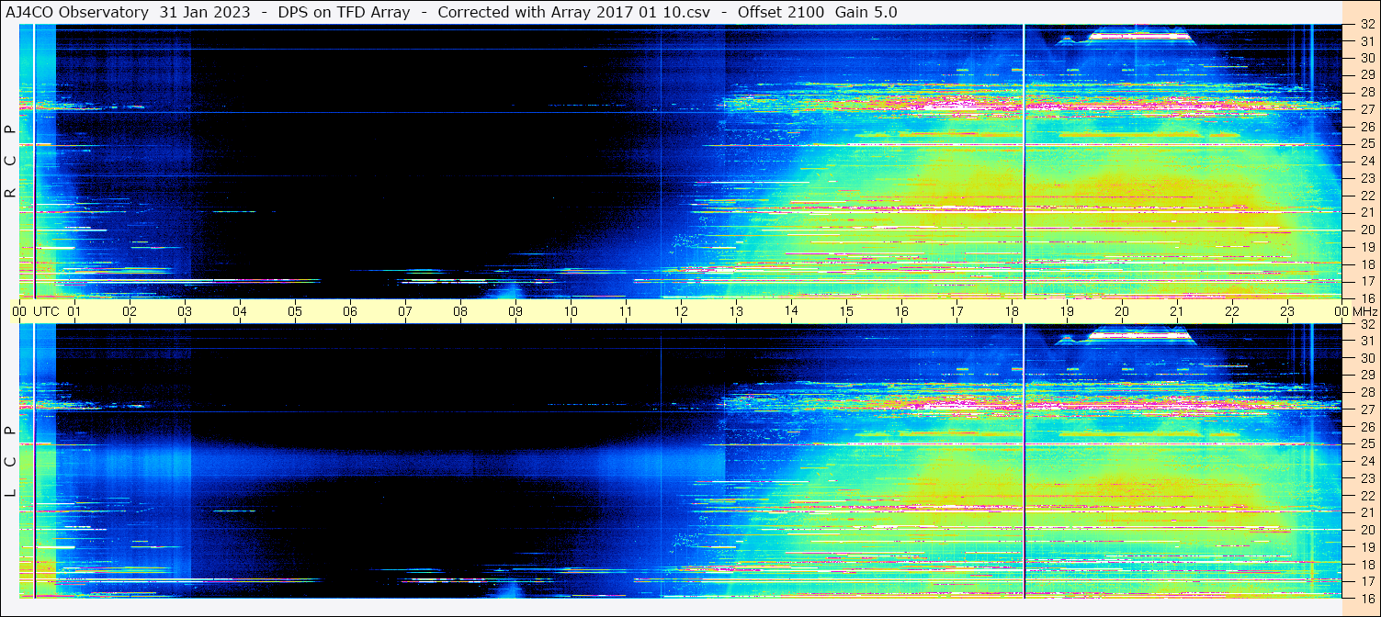This screenshot has width=1381, height=617.
Task: Click 32 MHz on the LCP frequency scale
Action: (1367, 324)
